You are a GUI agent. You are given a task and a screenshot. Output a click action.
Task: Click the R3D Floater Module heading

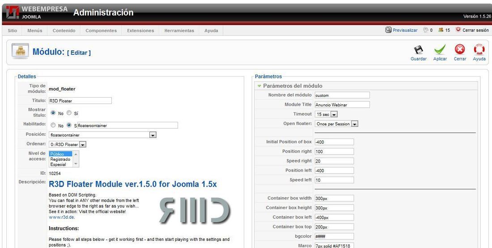click(x=133, y=184)
